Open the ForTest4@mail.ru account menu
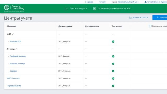Viewport: 167px width, 94px height. [x=156, y=2]
